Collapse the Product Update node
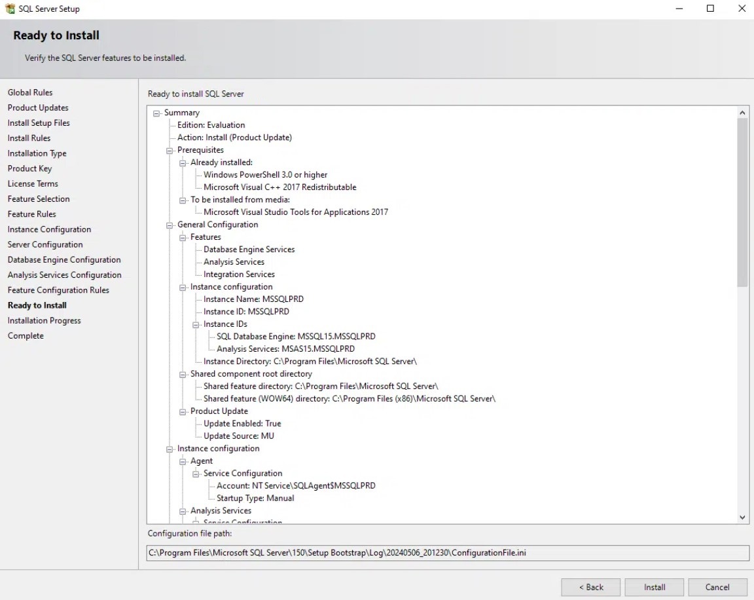 183,412
